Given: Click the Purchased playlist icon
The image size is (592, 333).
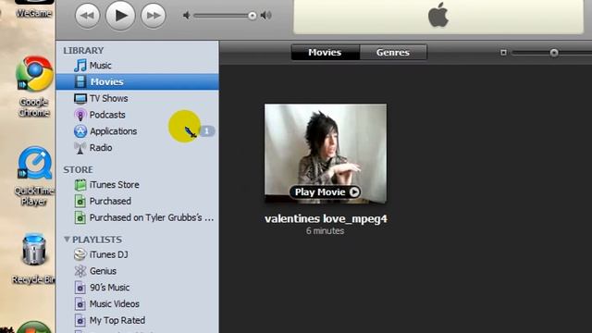Looking at the screenshot, I should click(80, 202).
